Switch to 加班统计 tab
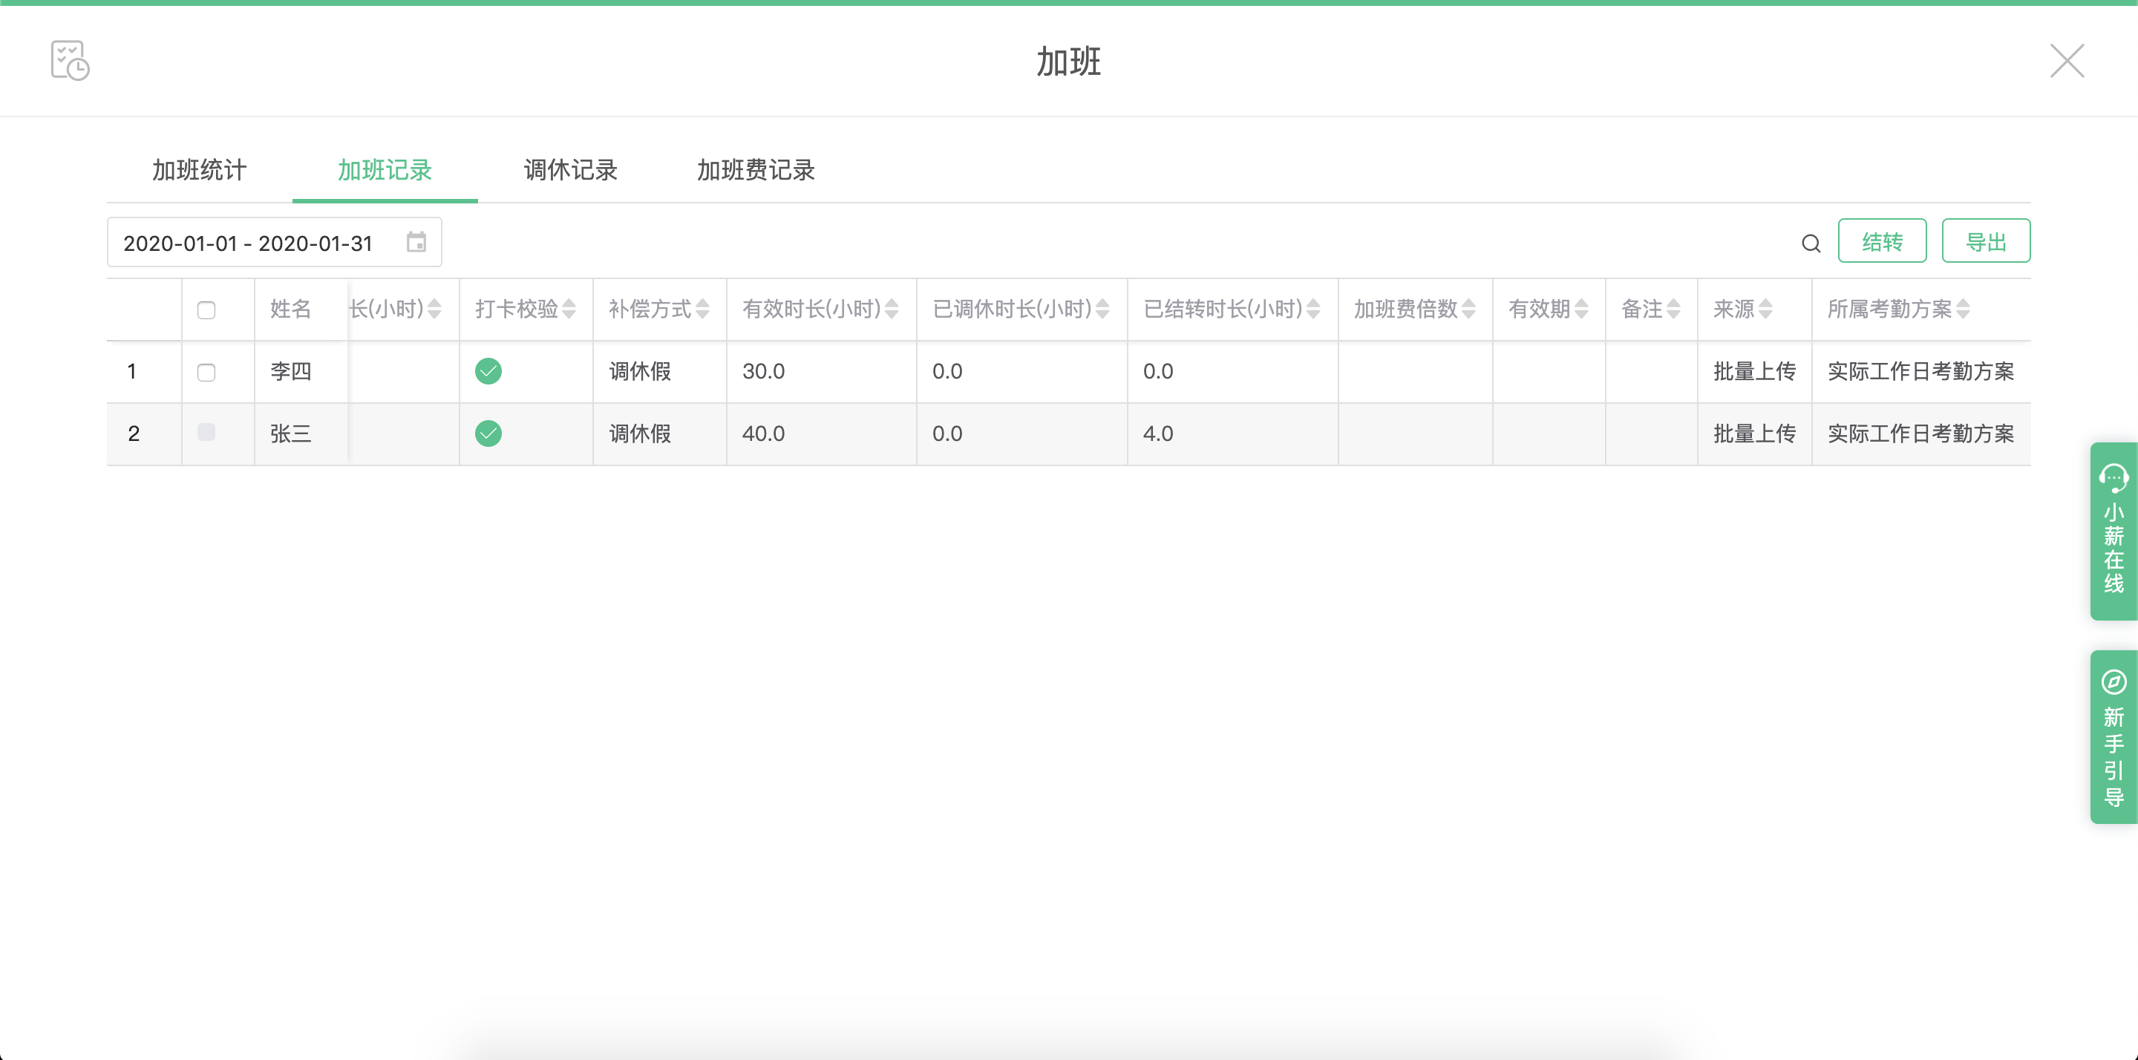Image resolution: width=2138 pixels, height=1060 pixels. pyautogui.click(x=199, y=170)
